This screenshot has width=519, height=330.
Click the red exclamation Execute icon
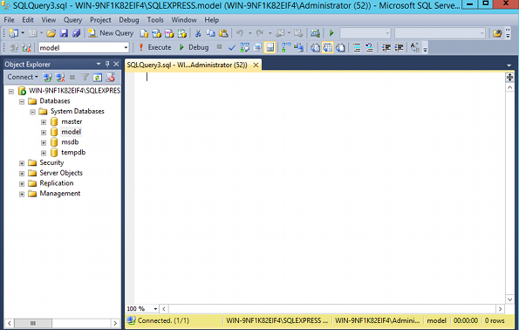coord(141,47)
